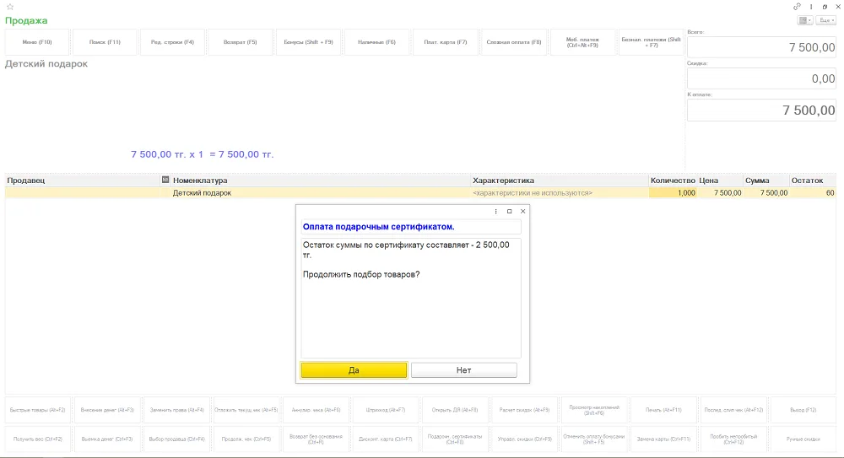Click the Продавец column header
The height and width of the screenshot is (458, 844).
[x=83, y=181]
